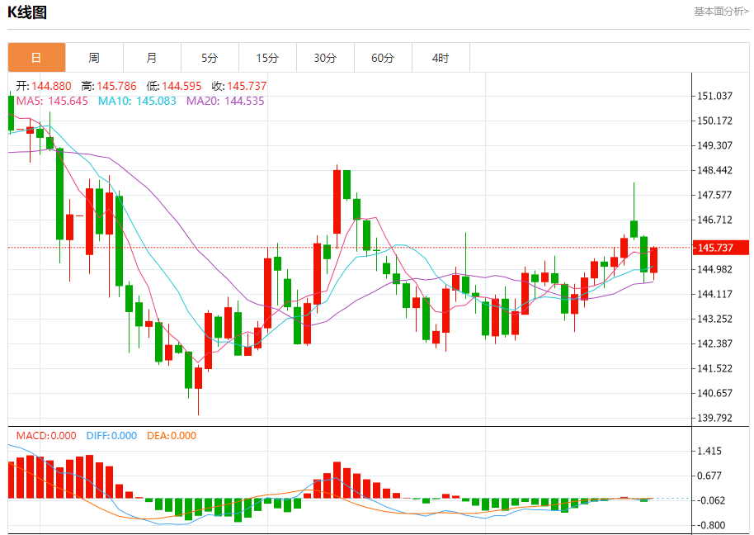Click the 收:145.737 closing price readout
Image resolution: width=754 pixels, height=535 pixels.
coord(239,86)
